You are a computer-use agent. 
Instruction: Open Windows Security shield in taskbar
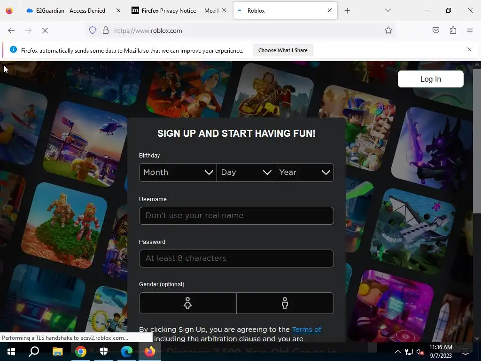(104, 352)
